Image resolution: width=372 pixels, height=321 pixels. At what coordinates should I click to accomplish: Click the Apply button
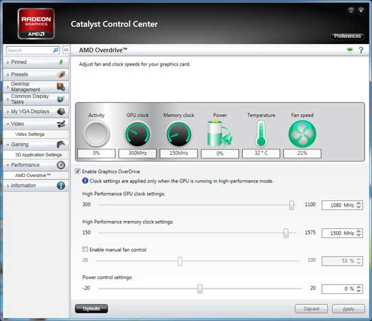pos(348,309)
